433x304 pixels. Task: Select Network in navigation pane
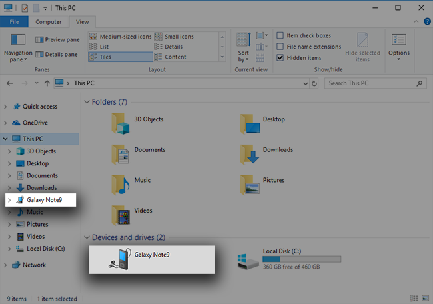(x=34, y=265)
